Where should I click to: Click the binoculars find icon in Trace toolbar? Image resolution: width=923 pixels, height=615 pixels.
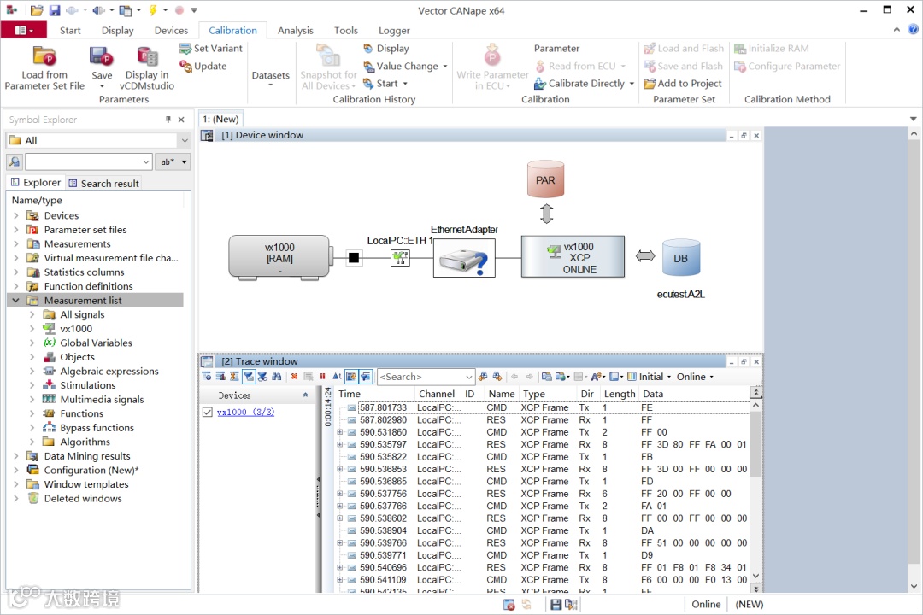(277, 377)
